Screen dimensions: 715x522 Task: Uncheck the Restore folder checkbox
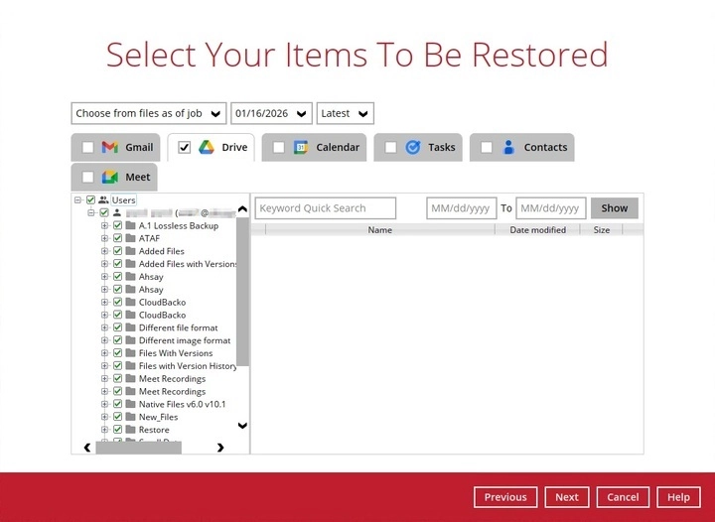[117, 430]
